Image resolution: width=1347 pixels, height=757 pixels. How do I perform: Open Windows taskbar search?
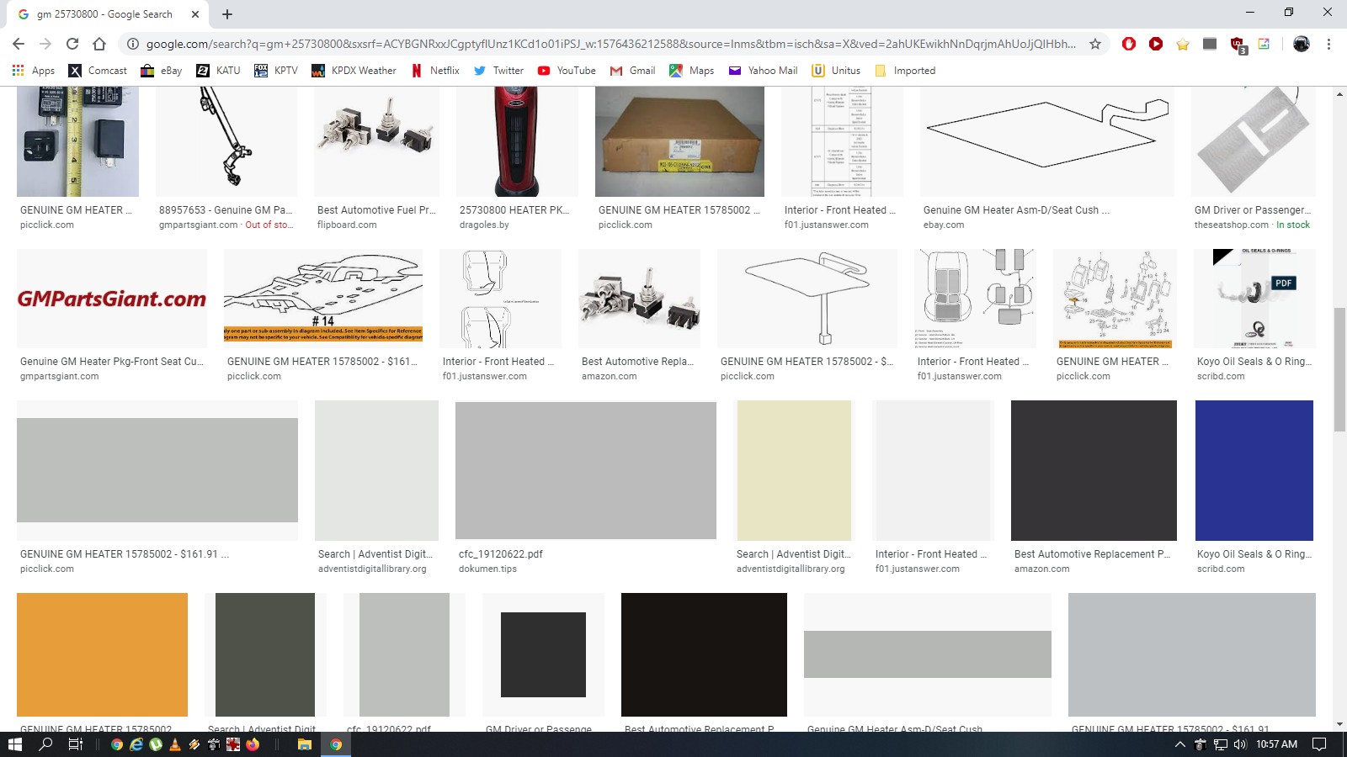click(45, 744)
